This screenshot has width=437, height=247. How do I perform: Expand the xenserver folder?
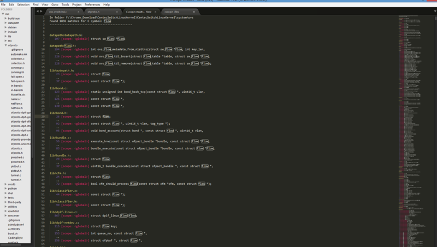tap(5, 215)
